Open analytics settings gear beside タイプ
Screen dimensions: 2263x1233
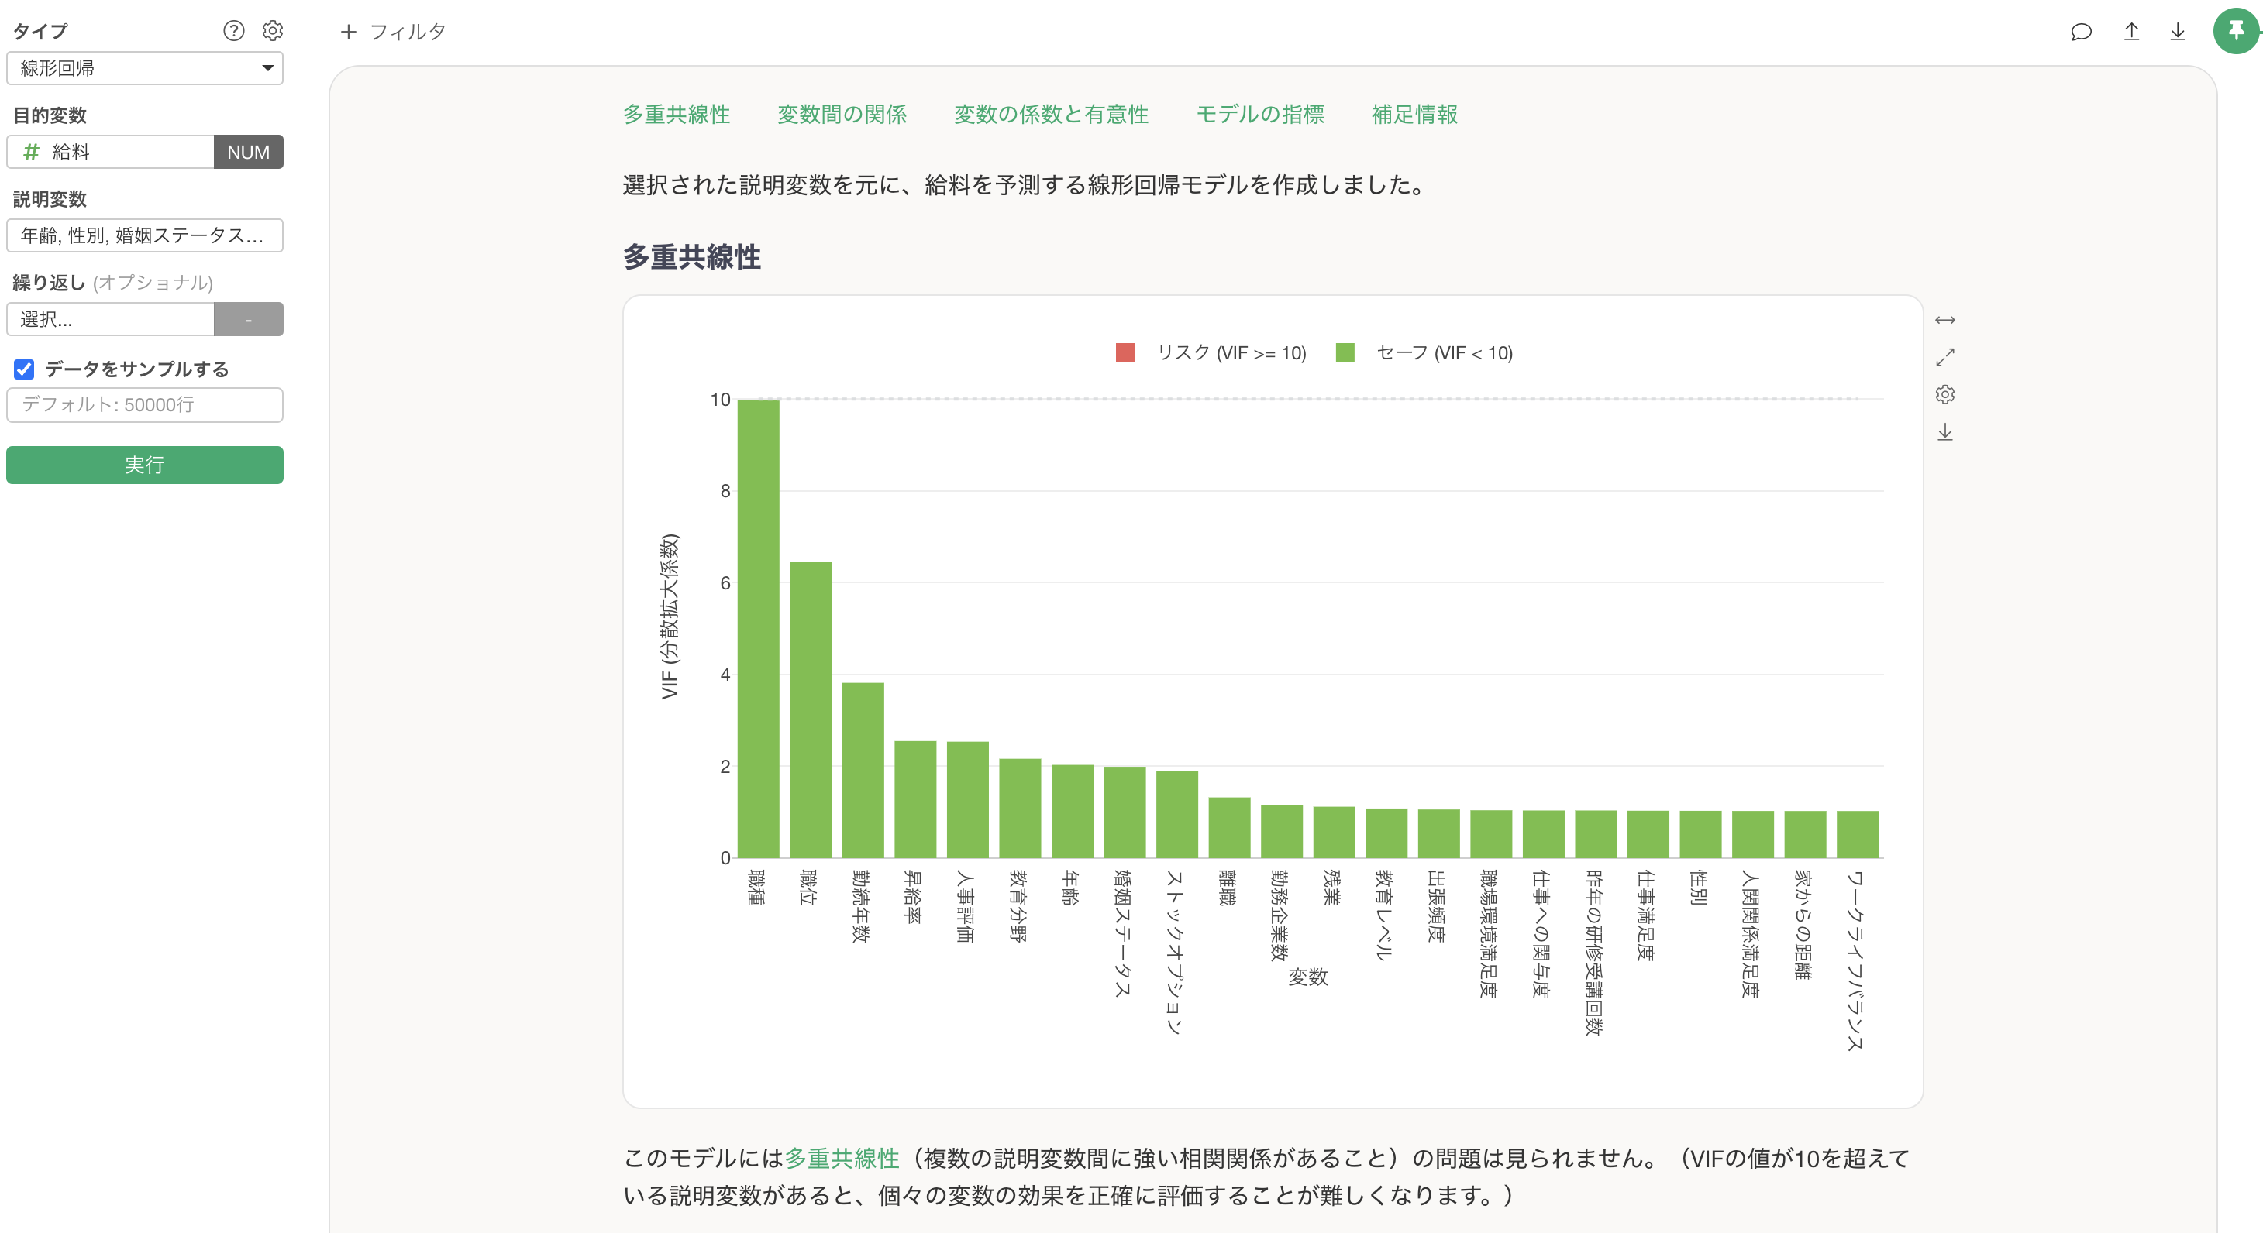point(272,31)
